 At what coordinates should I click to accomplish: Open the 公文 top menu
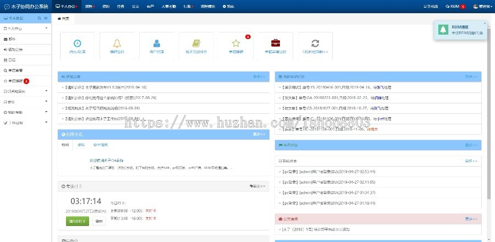[x=135, y=6]
